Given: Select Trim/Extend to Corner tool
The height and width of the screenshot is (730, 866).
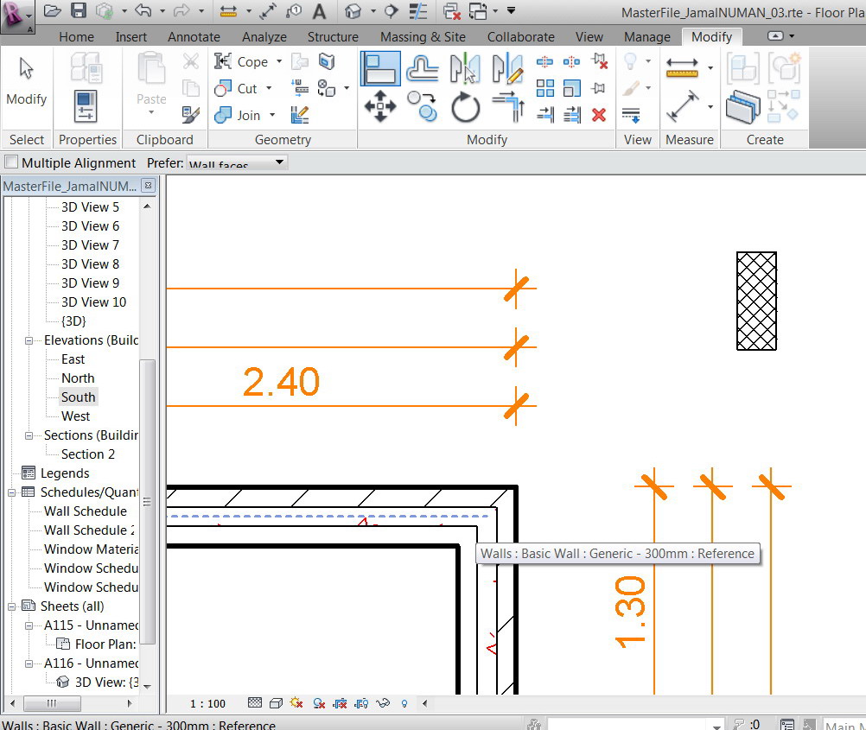Looking at the screenshot, I should point(508,106).
